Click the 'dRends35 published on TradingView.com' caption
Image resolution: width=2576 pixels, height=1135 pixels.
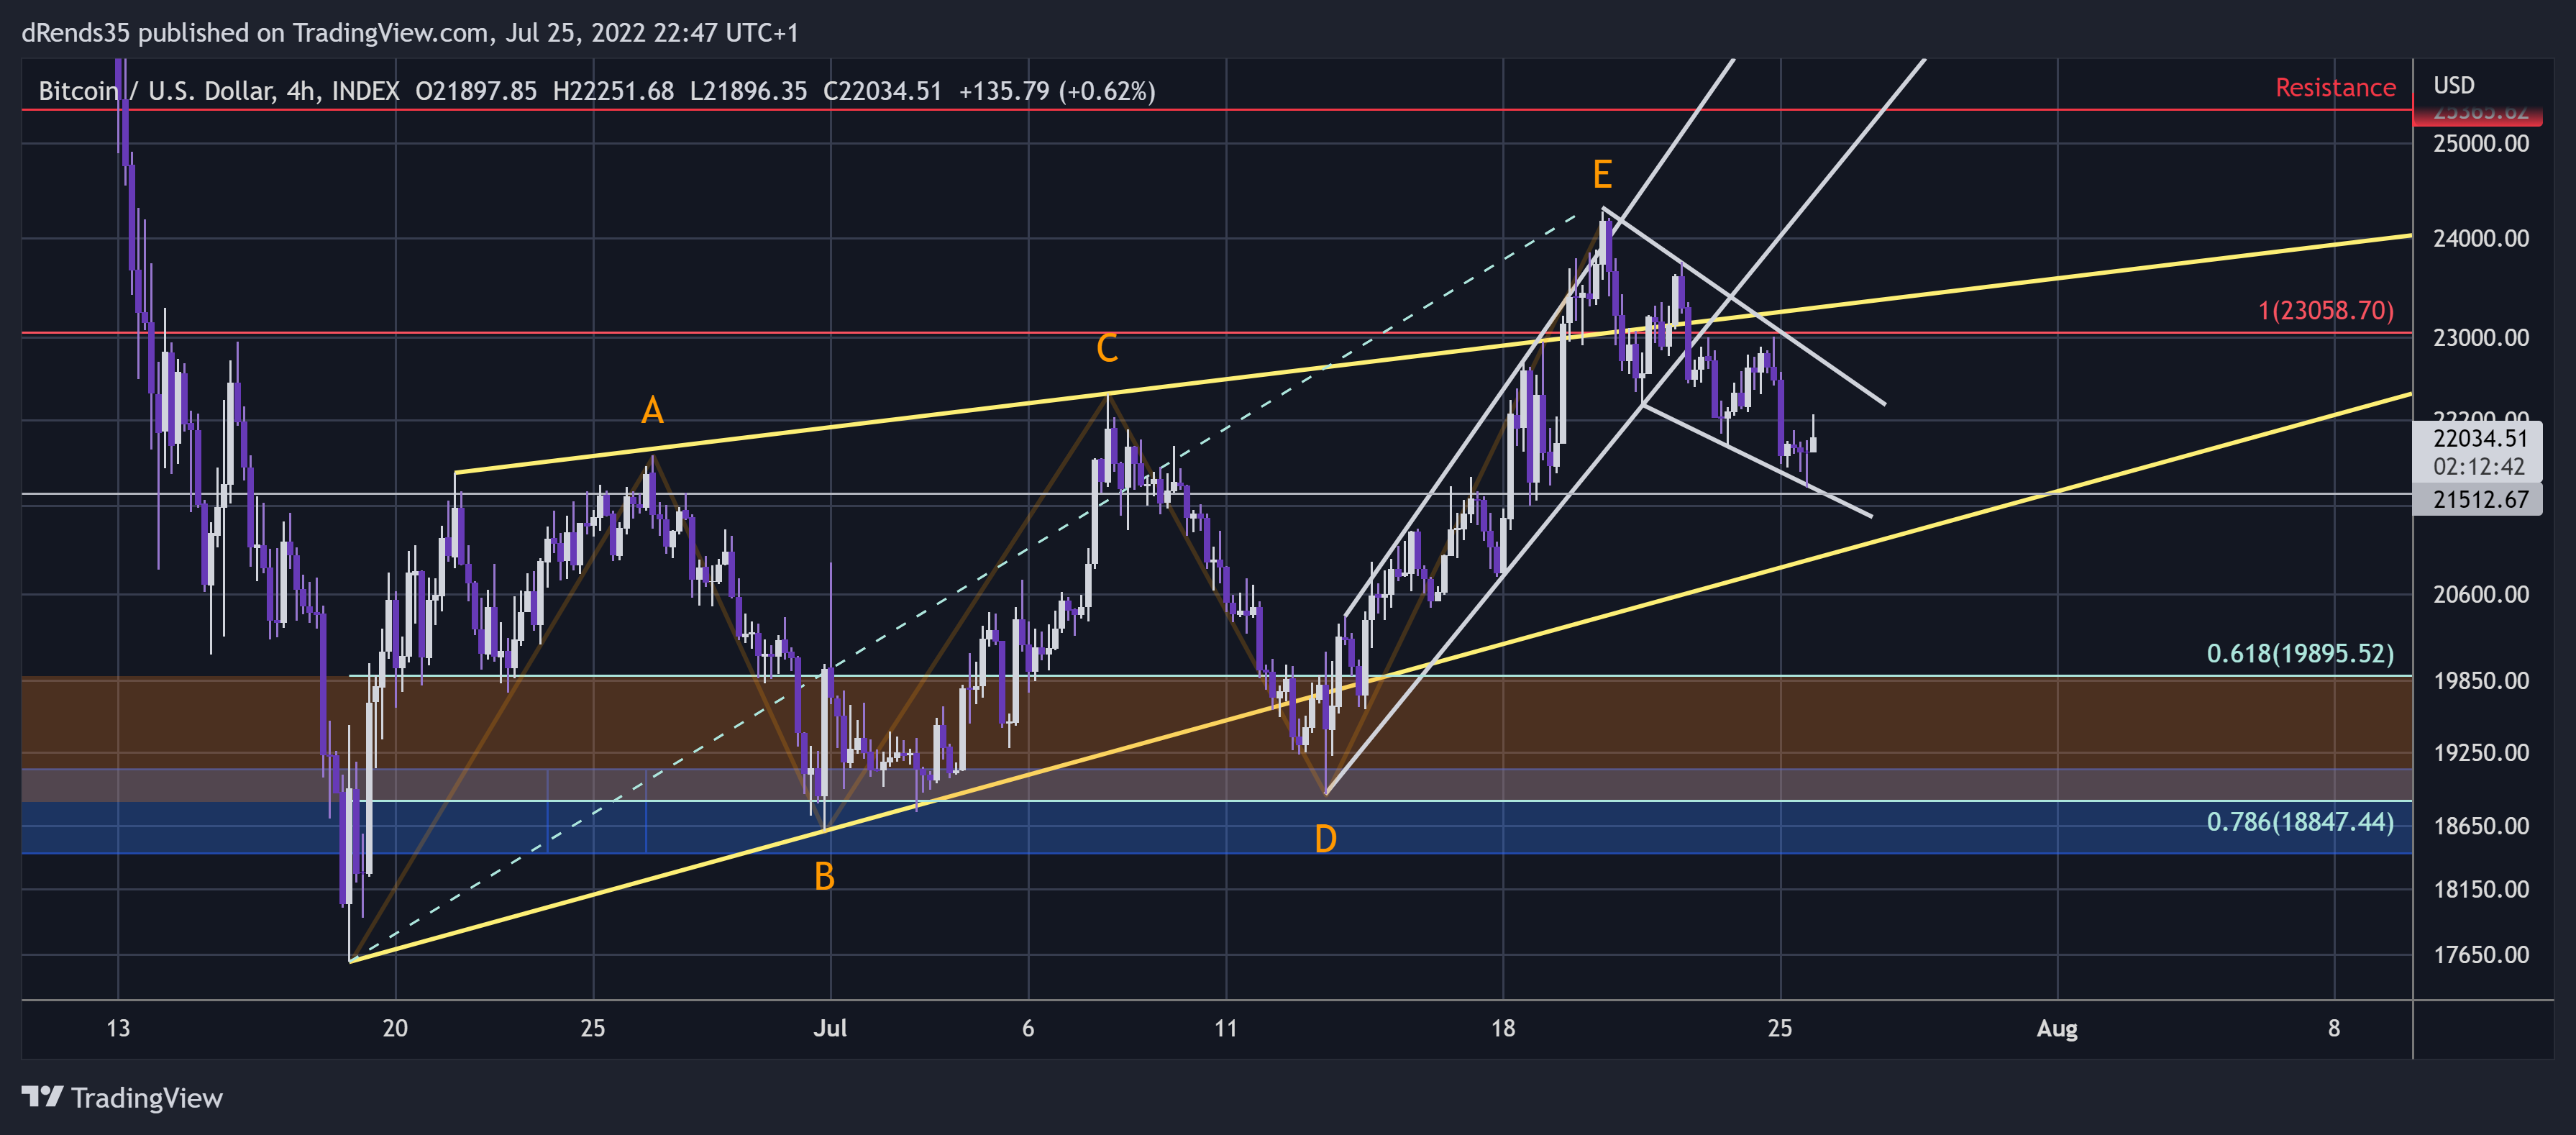[255, 33]
